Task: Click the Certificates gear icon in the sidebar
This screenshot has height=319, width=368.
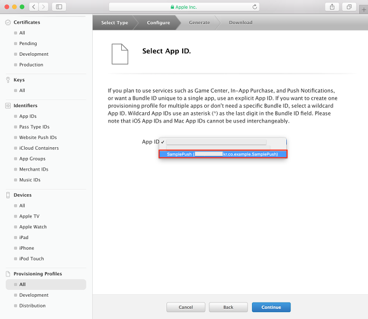Action: pyautogui.click(x=8, y=22)
